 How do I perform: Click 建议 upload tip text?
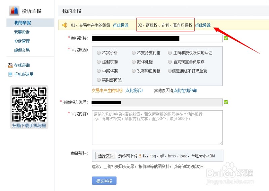click(x=148, y=166)
